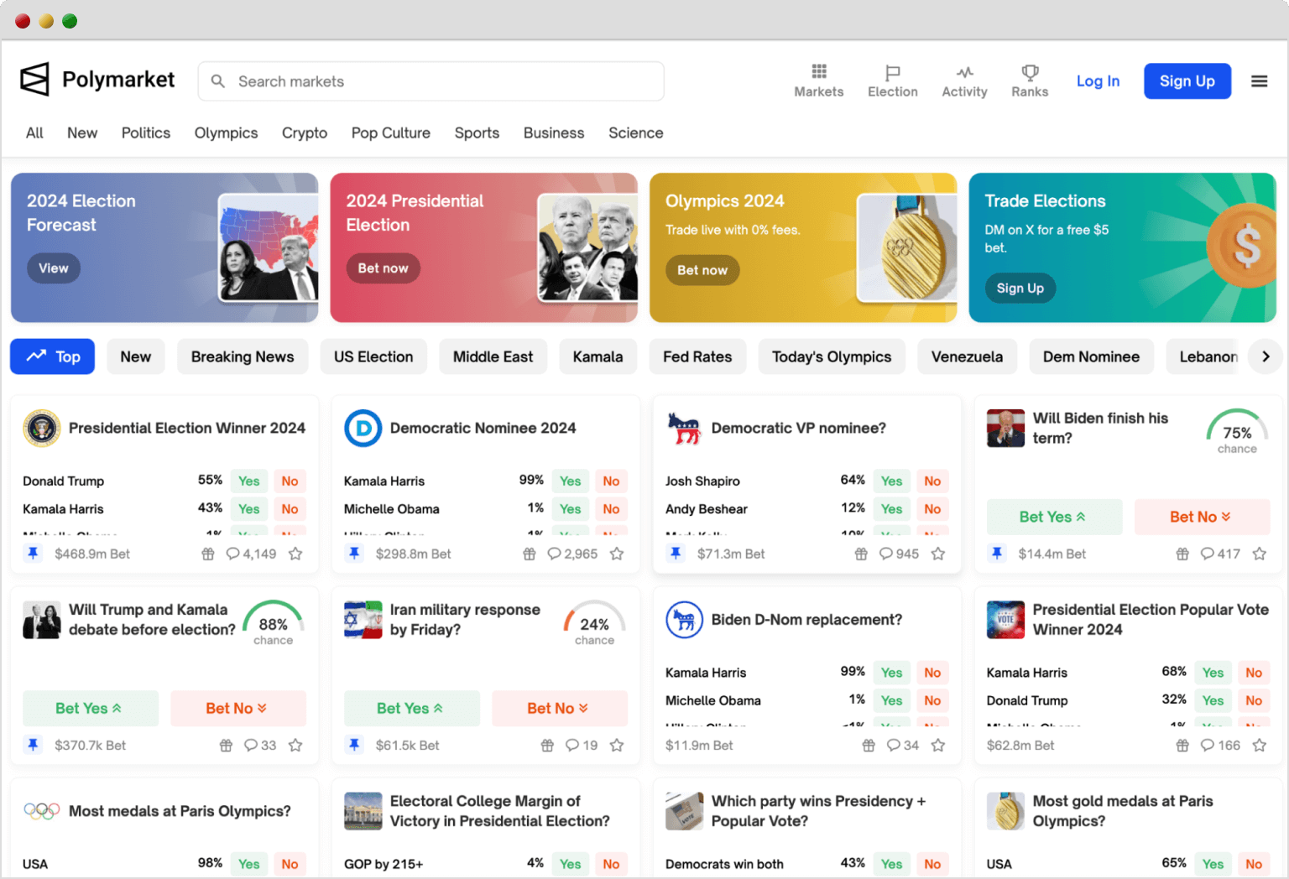Favorite the Democratic Nominee 2024 market
Viewport: 1289px width, 879px height.
coord(617,554)
